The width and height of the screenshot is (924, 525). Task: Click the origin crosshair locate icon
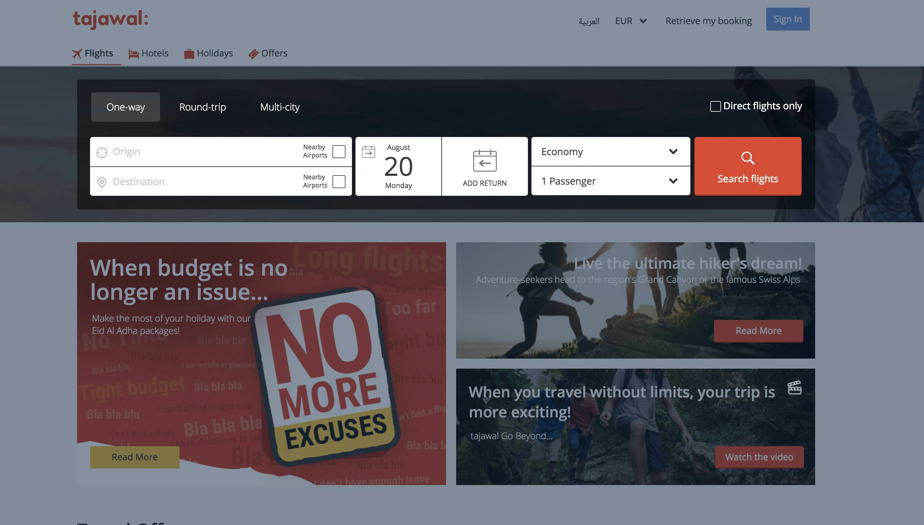coord(102,153)
